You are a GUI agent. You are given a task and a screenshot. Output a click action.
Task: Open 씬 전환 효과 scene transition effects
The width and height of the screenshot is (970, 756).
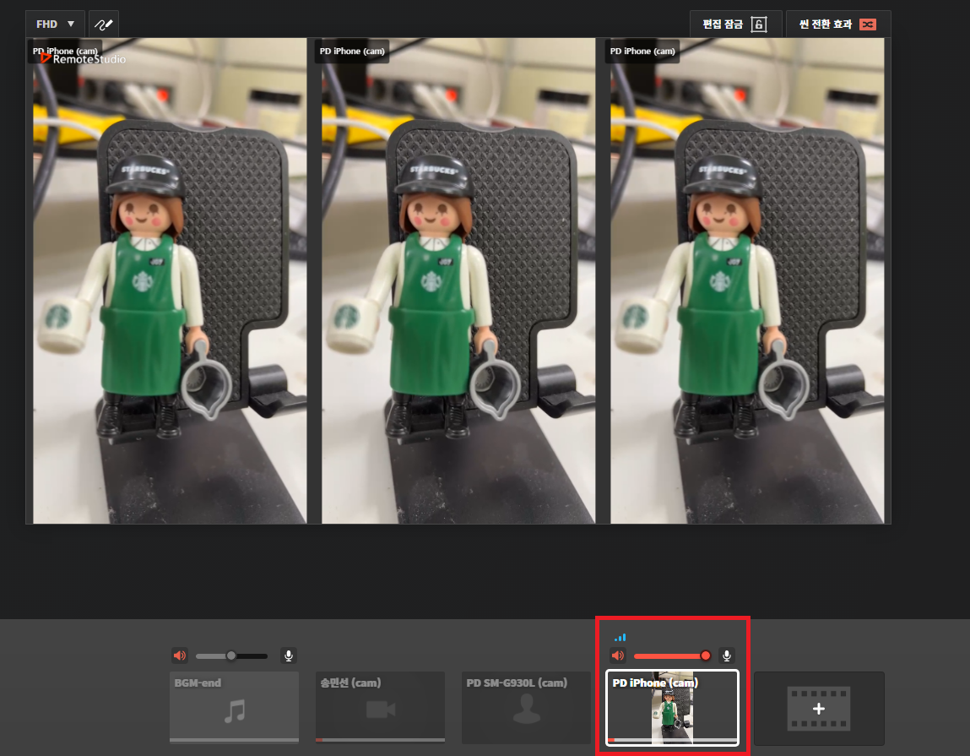[x=837, y=24]
